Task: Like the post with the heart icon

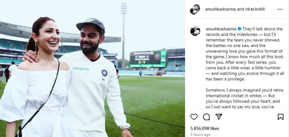Action: coord(194,117)
